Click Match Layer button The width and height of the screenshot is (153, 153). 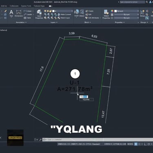pyautogui.click(x=64, y=18)
